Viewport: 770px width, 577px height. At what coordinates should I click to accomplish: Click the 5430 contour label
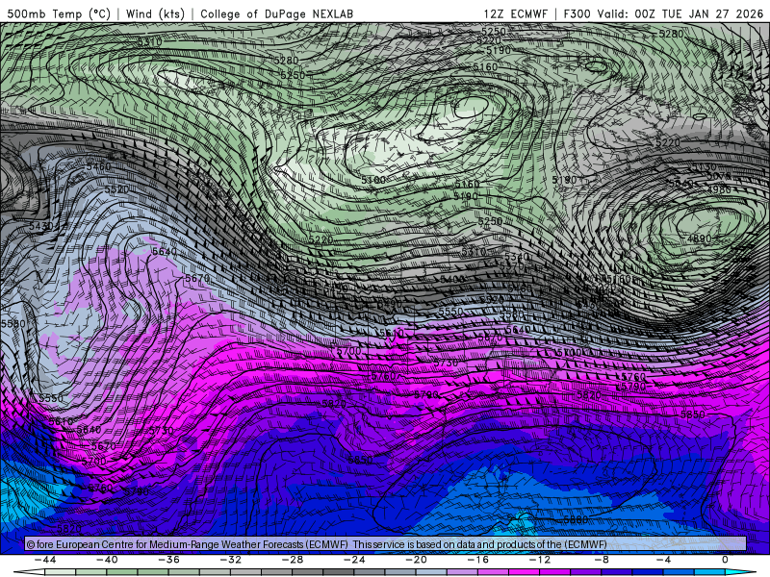(40, 227)
